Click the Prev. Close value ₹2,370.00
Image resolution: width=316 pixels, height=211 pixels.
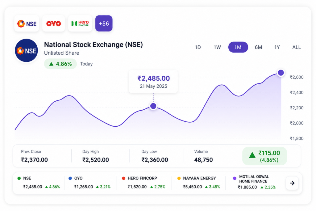point(35,160)
